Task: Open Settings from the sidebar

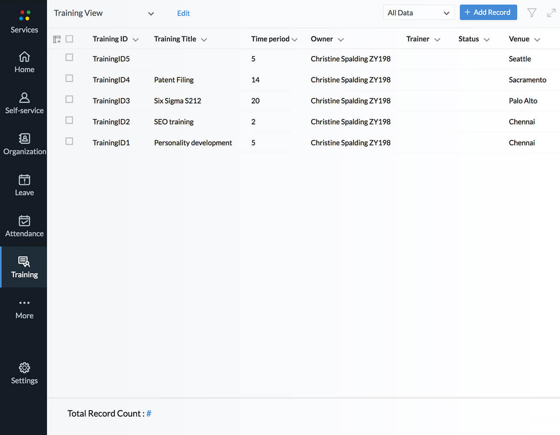Action: (24, 373)
